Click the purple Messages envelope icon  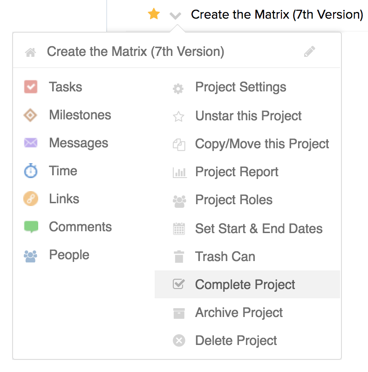tap(31, 143)
